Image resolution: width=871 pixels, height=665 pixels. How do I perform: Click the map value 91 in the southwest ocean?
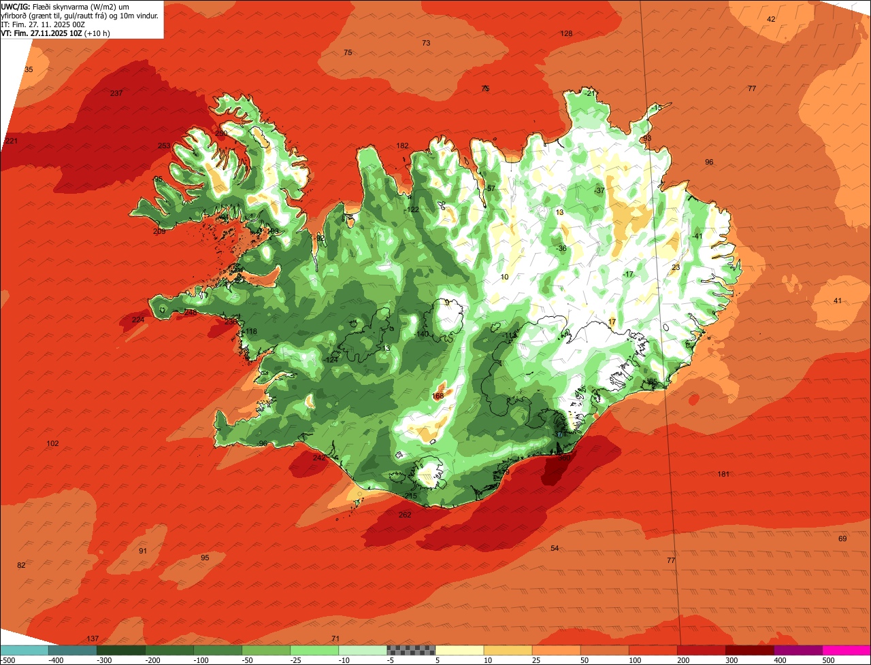[x=142, y=551]
